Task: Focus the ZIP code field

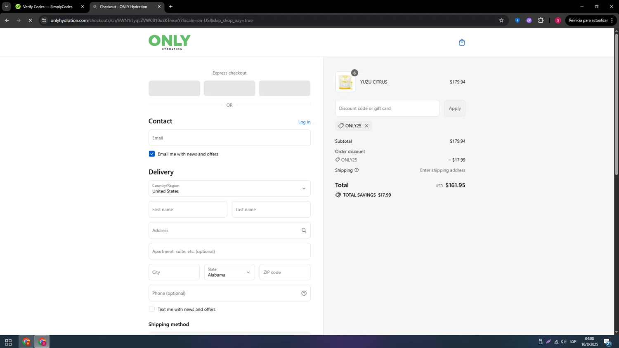Action: [285, 272]
